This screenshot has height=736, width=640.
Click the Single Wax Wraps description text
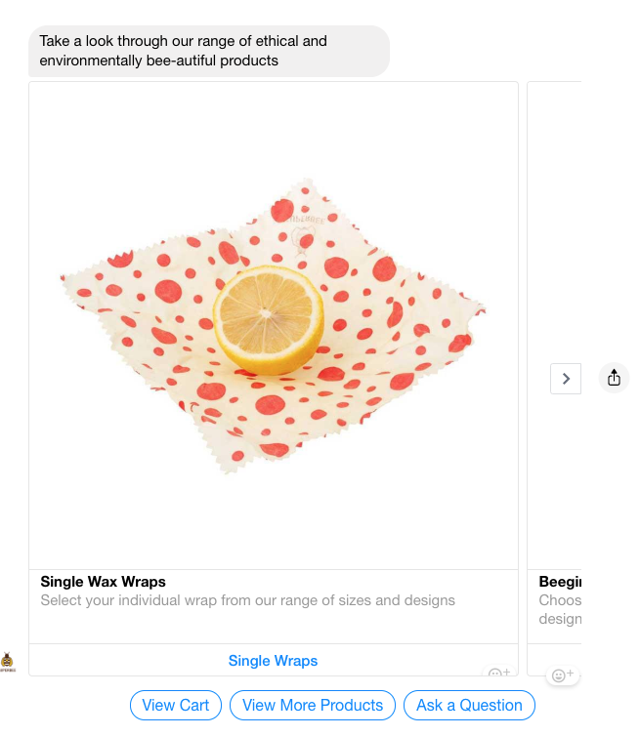247,600
